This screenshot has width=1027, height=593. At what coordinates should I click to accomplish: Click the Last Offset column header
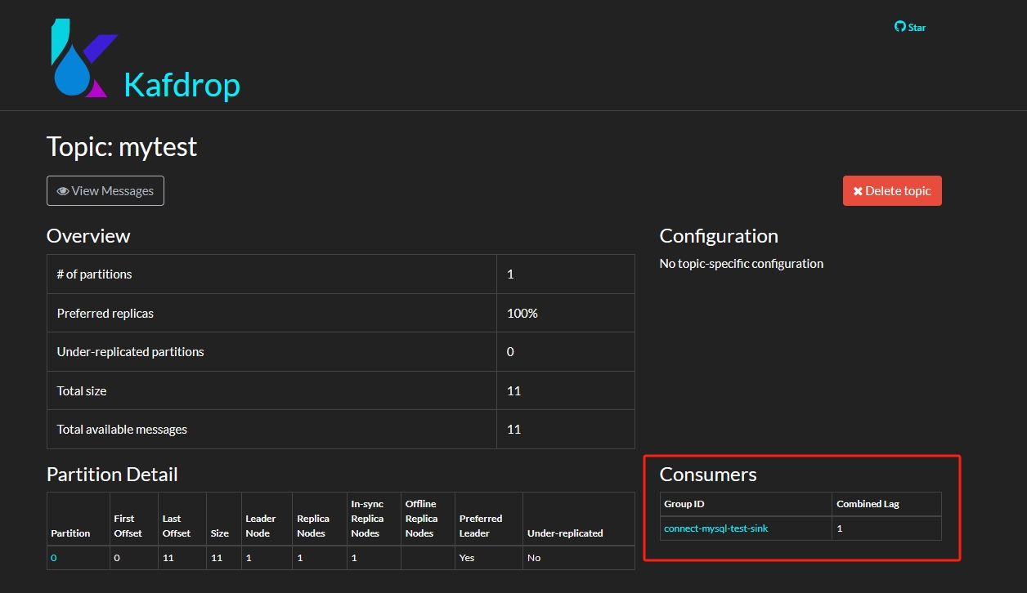pos(177,526)
